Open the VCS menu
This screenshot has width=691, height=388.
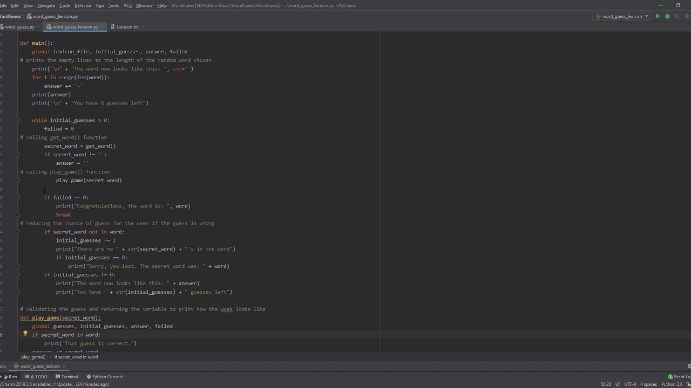pos(127,5)
